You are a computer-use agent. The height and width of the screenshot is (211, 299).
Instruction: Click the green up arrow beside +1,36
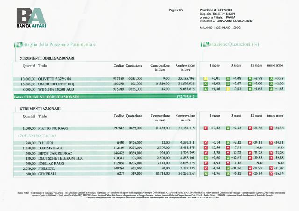click(x=206, y=89)
